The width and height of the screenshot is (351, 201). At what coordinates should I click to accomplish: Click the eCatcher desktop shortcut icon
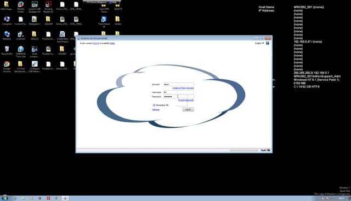[x=21, y=36]
